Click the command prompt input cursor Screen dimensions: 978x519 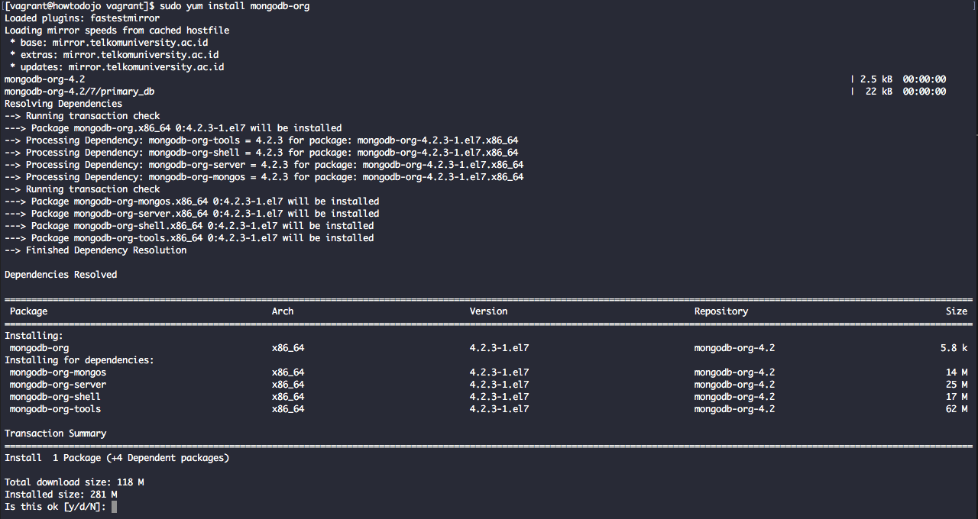tap(113, 506)
